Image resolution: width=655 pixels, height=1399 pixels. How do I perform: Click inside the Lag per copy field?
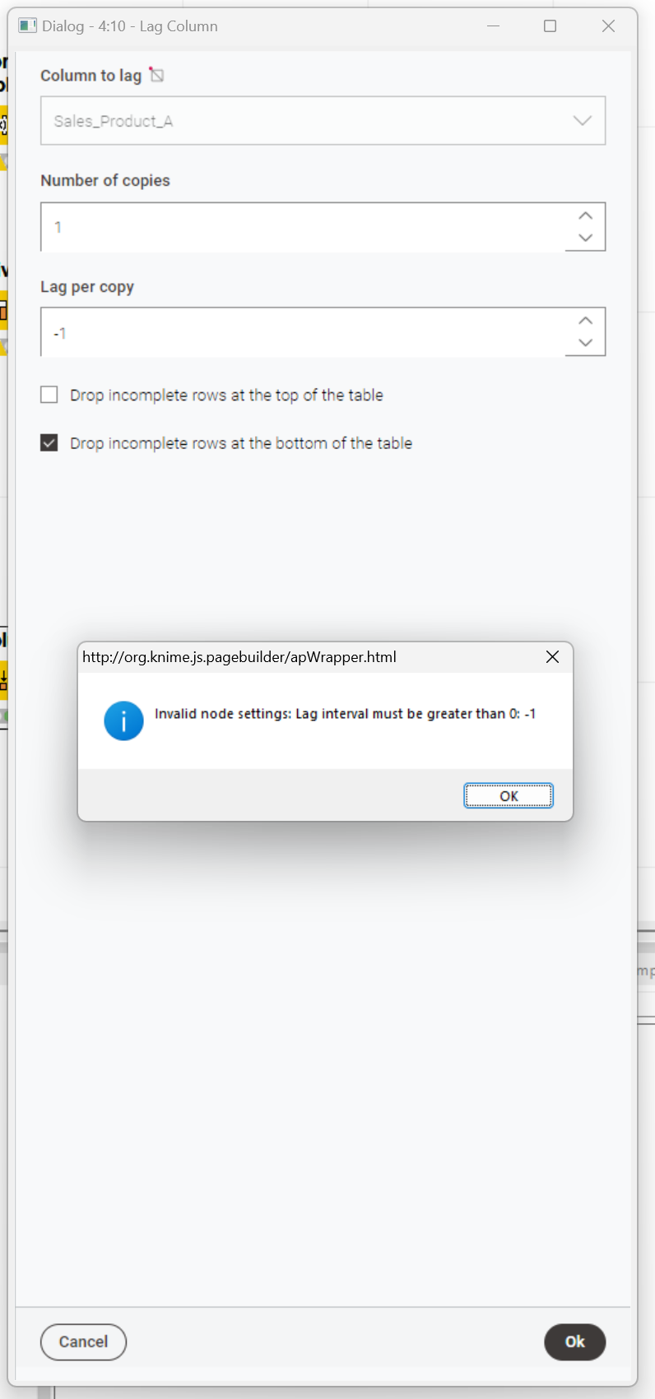(303, 332)
